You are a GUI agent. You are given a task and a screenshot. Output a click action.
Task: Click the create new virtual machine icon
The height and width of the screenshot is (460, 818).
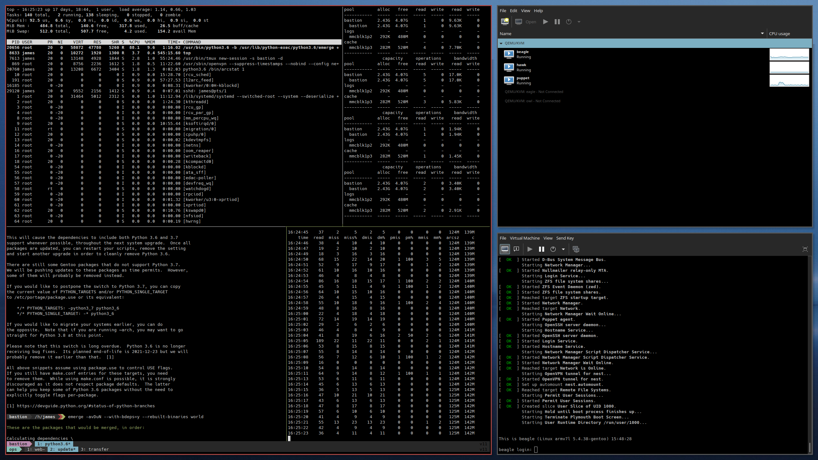click(x=505, y=22)
